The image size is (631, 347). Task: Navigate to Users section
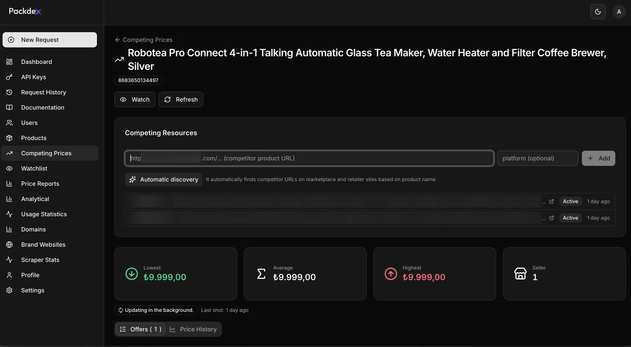click(x=50, y=123)
